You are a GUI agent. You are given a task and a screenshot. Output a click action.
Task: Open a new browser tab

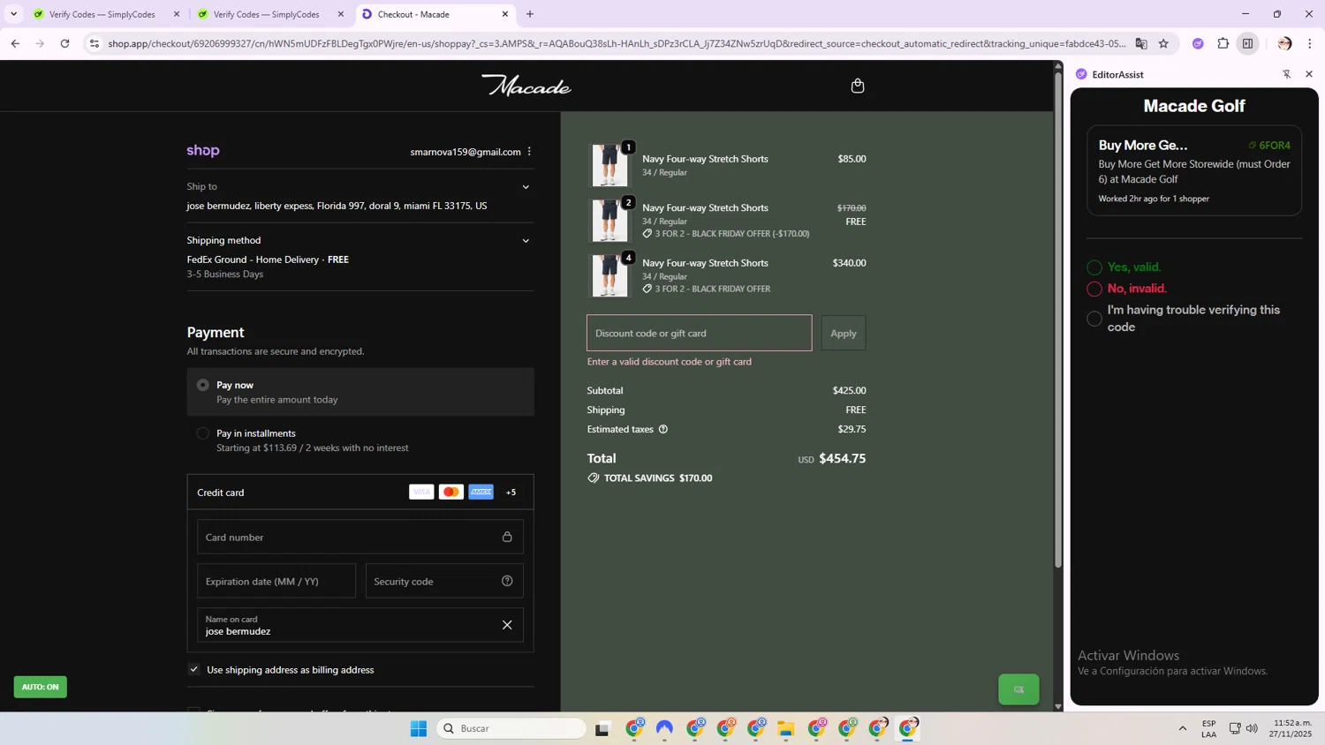click(x=530, y=14)
